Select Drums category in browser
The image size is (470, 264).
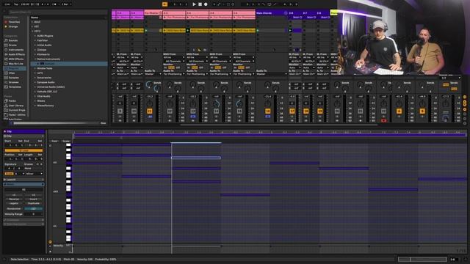(12, 45)
